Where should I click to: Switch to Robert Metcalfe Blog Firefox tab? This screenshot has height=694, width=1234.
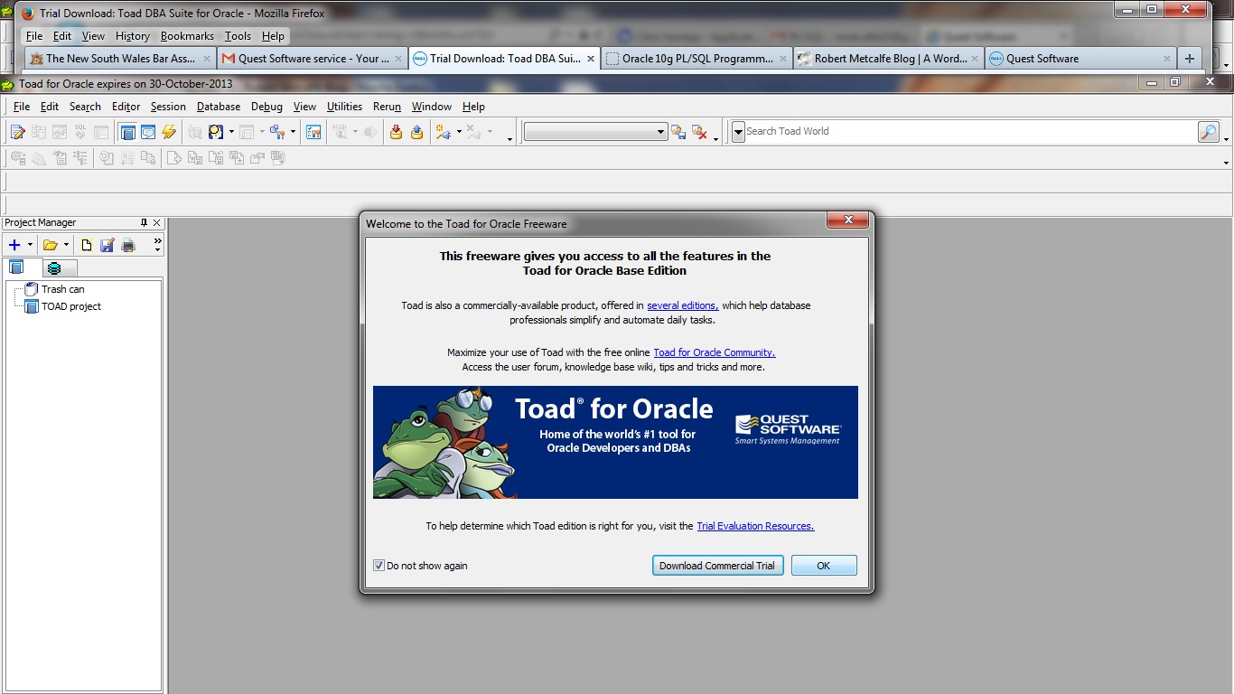pyautogui.click(x=889, y=59)
